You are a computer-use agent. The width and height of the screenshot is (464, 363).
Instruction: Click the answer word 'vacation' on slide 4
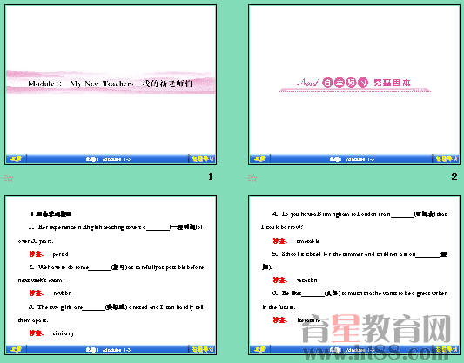(307, 280)
